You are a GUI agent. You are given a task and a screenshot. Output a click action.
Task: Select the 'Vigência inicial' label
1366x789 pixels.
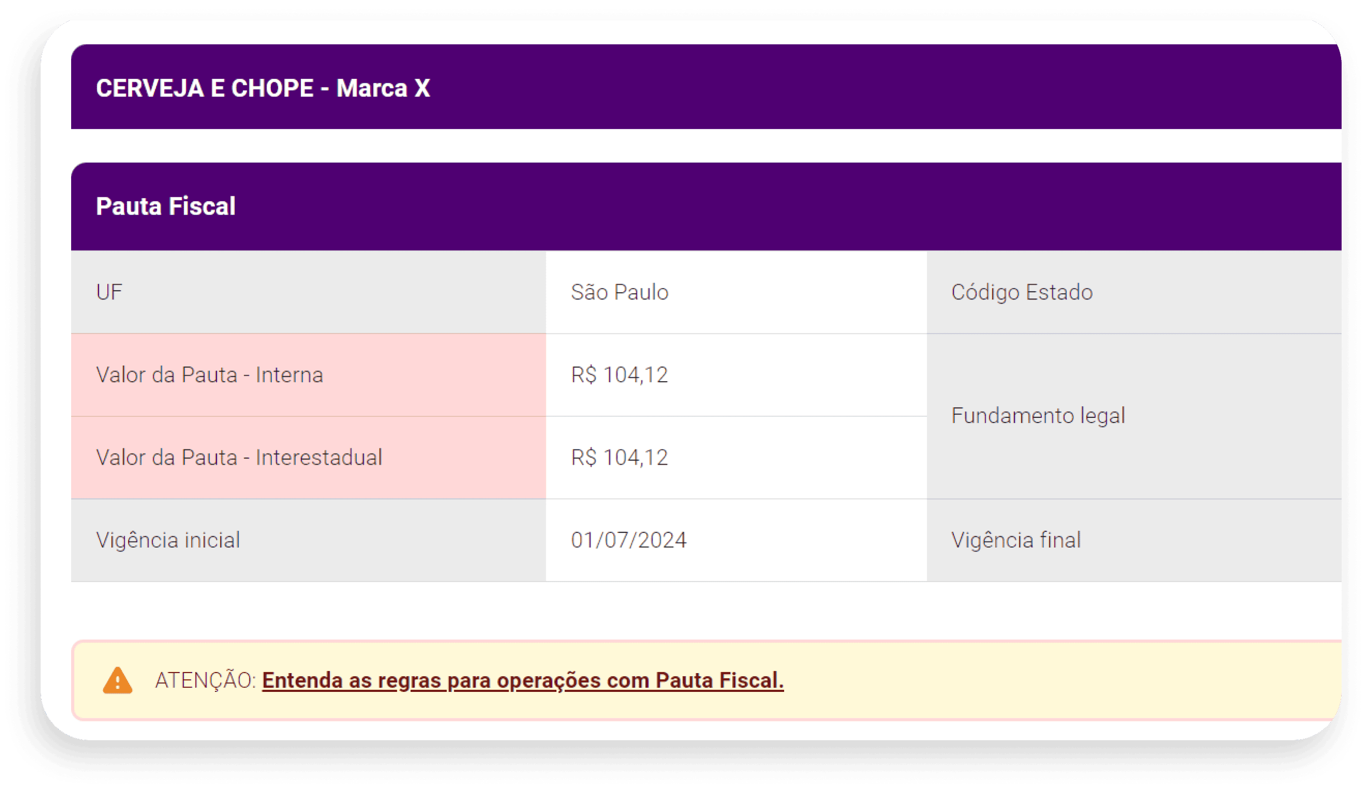pyautogui.click(x=168, y=540)
